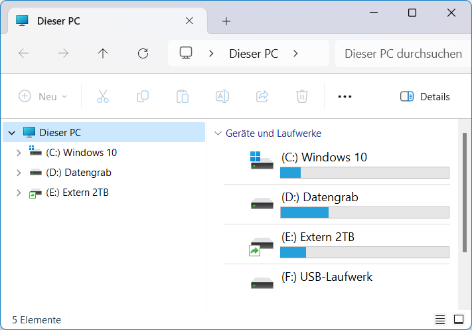Select the (F:) USB-Laufwerk drive
The width and height of the screenshot is (472, 330).
[x=327, y=277]
